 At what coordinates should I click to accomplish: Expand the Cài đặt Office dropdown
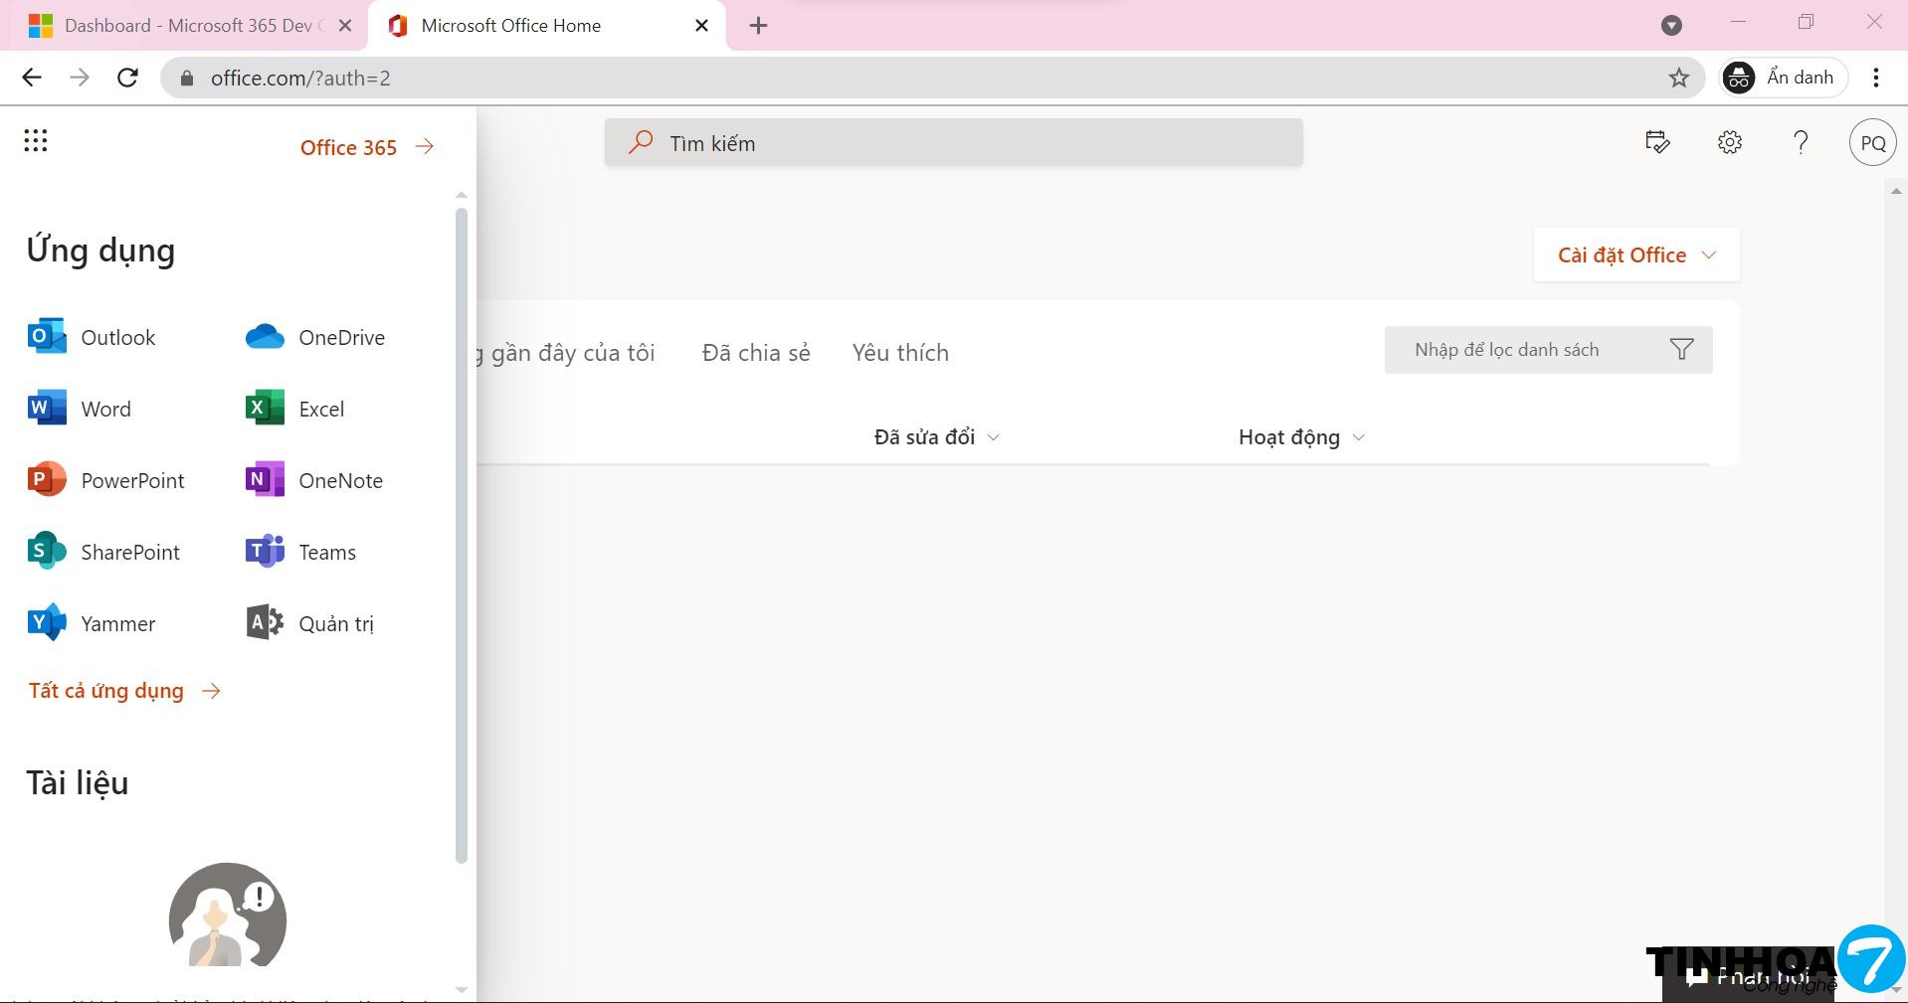[1636, 255]
